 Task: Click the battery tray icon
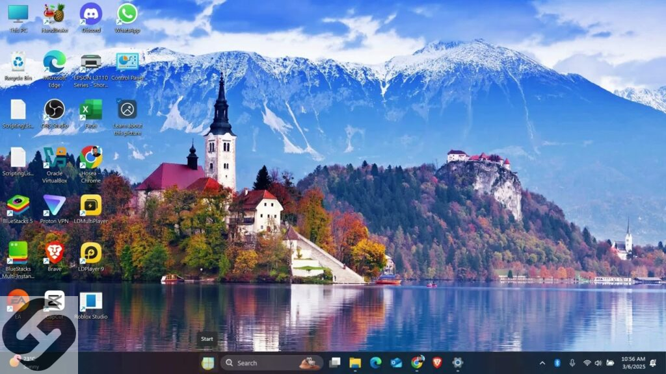coord(610,363)
